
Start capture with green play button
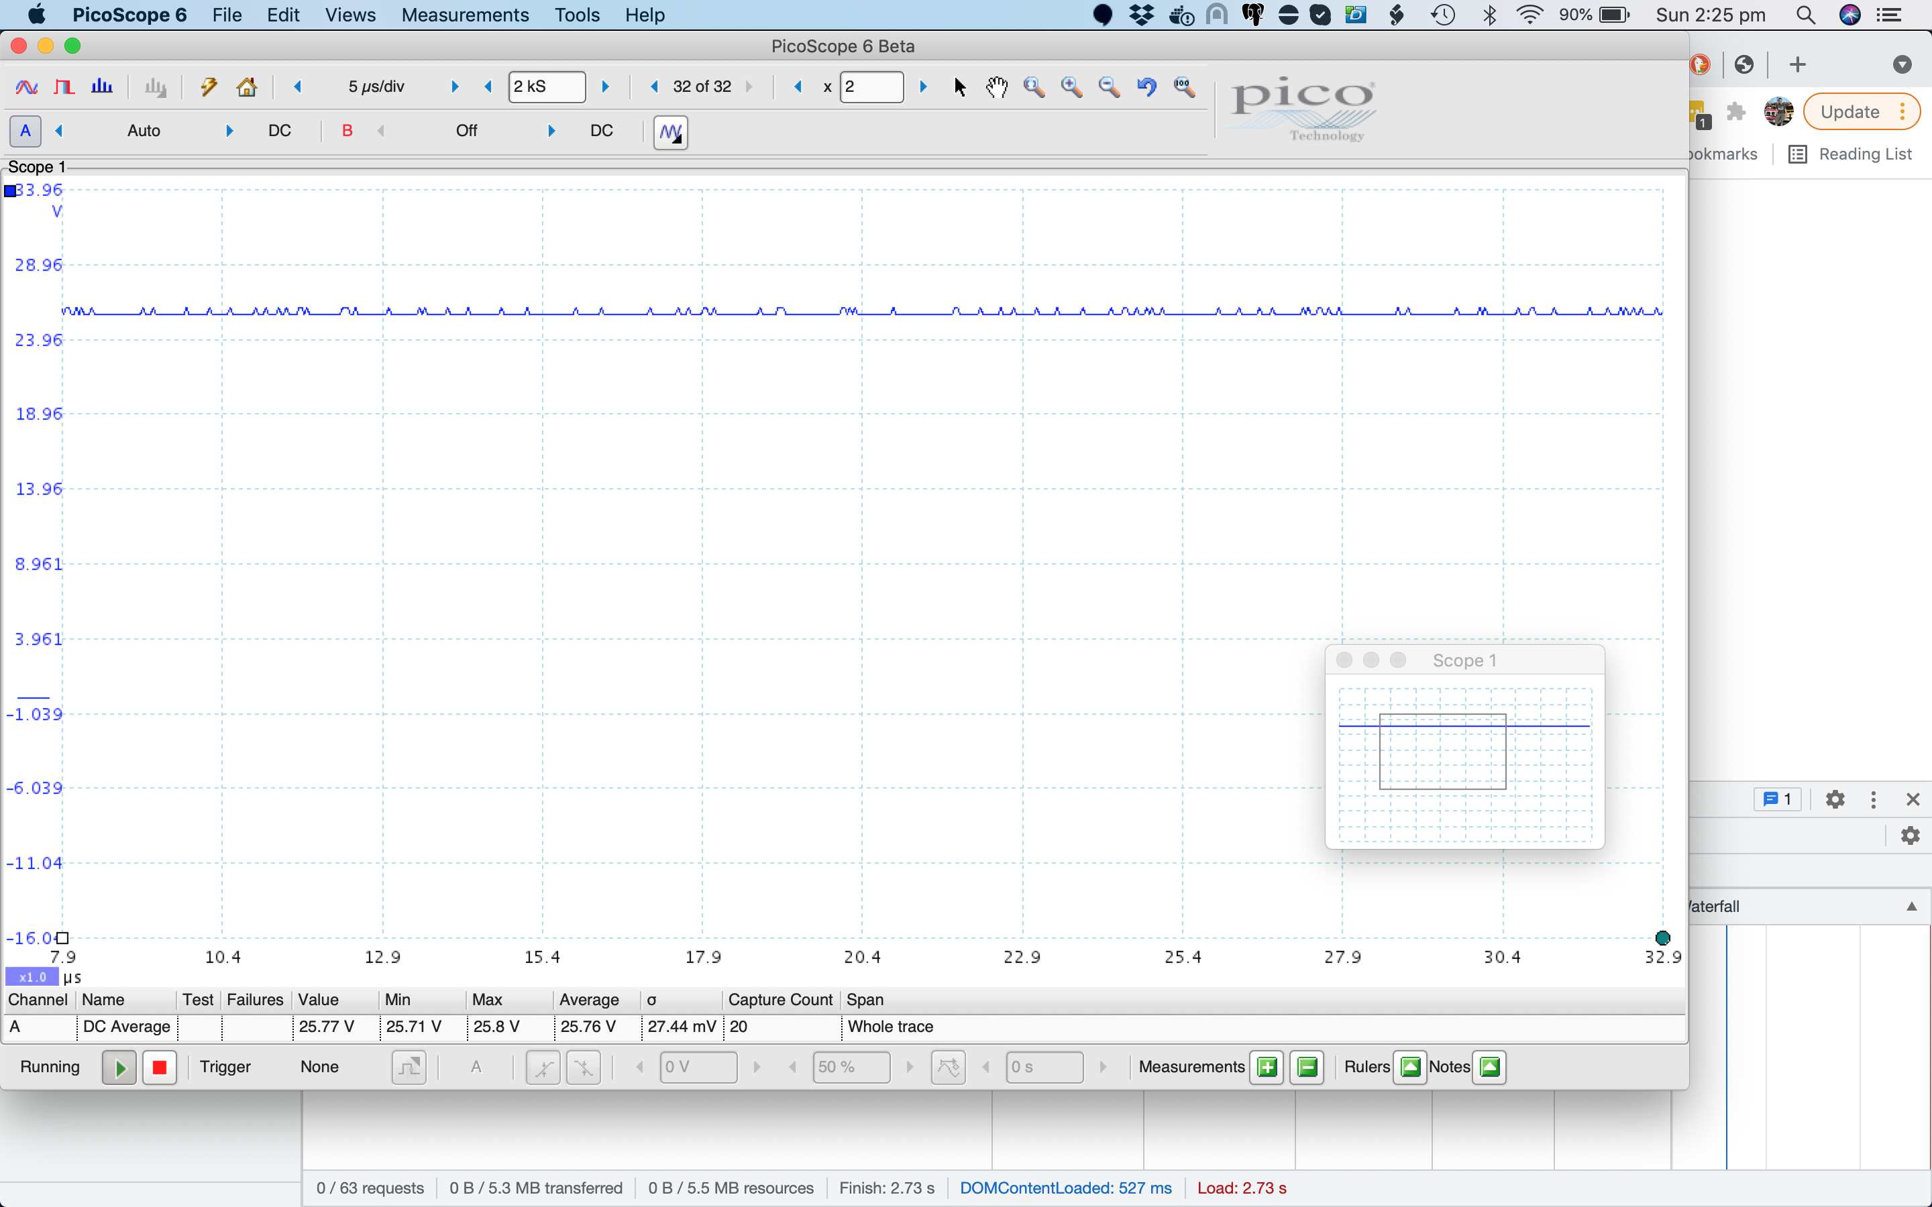pyautogui.click(x=119, y=1068)
